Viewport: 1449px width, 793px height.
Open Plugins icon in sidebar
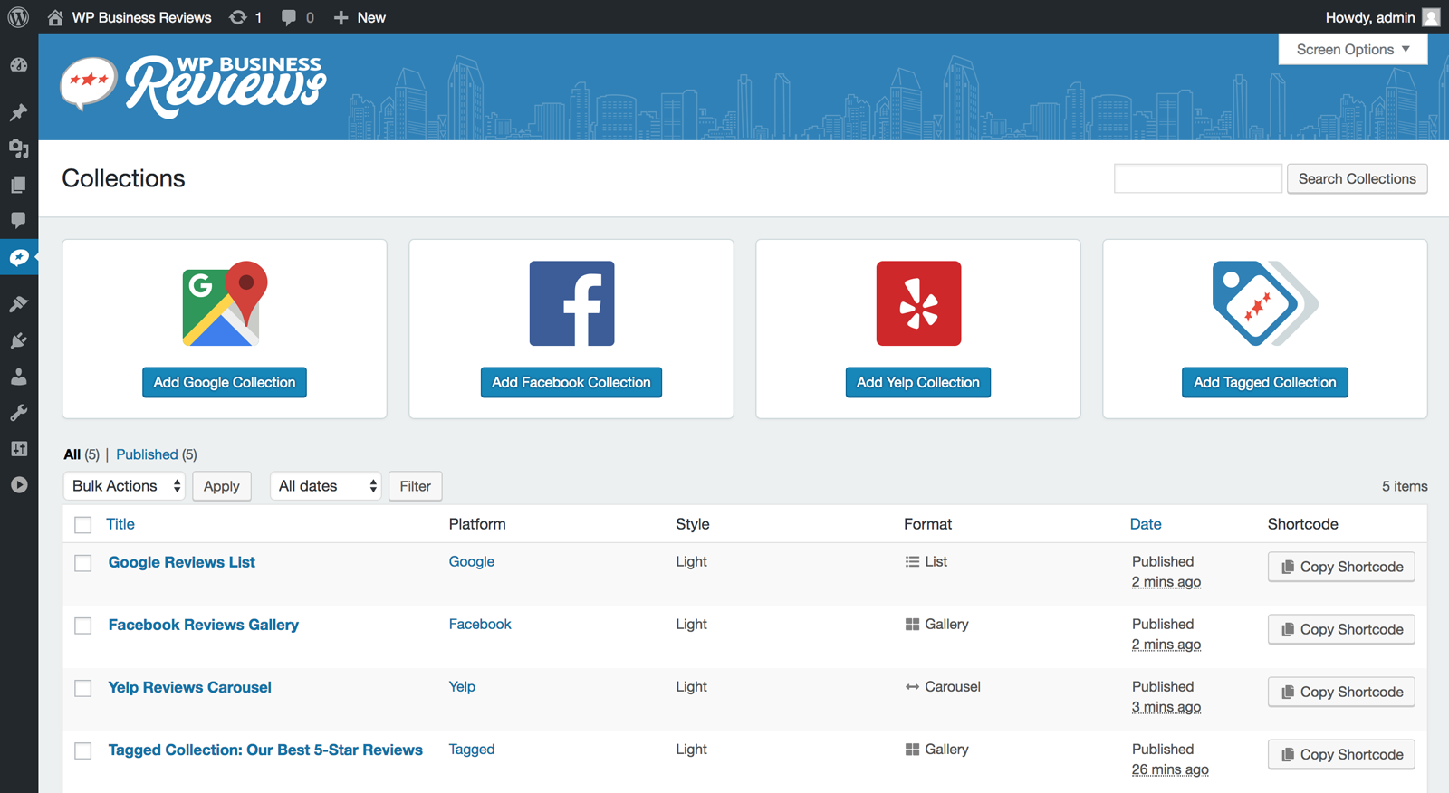click(x=18, y=340)
